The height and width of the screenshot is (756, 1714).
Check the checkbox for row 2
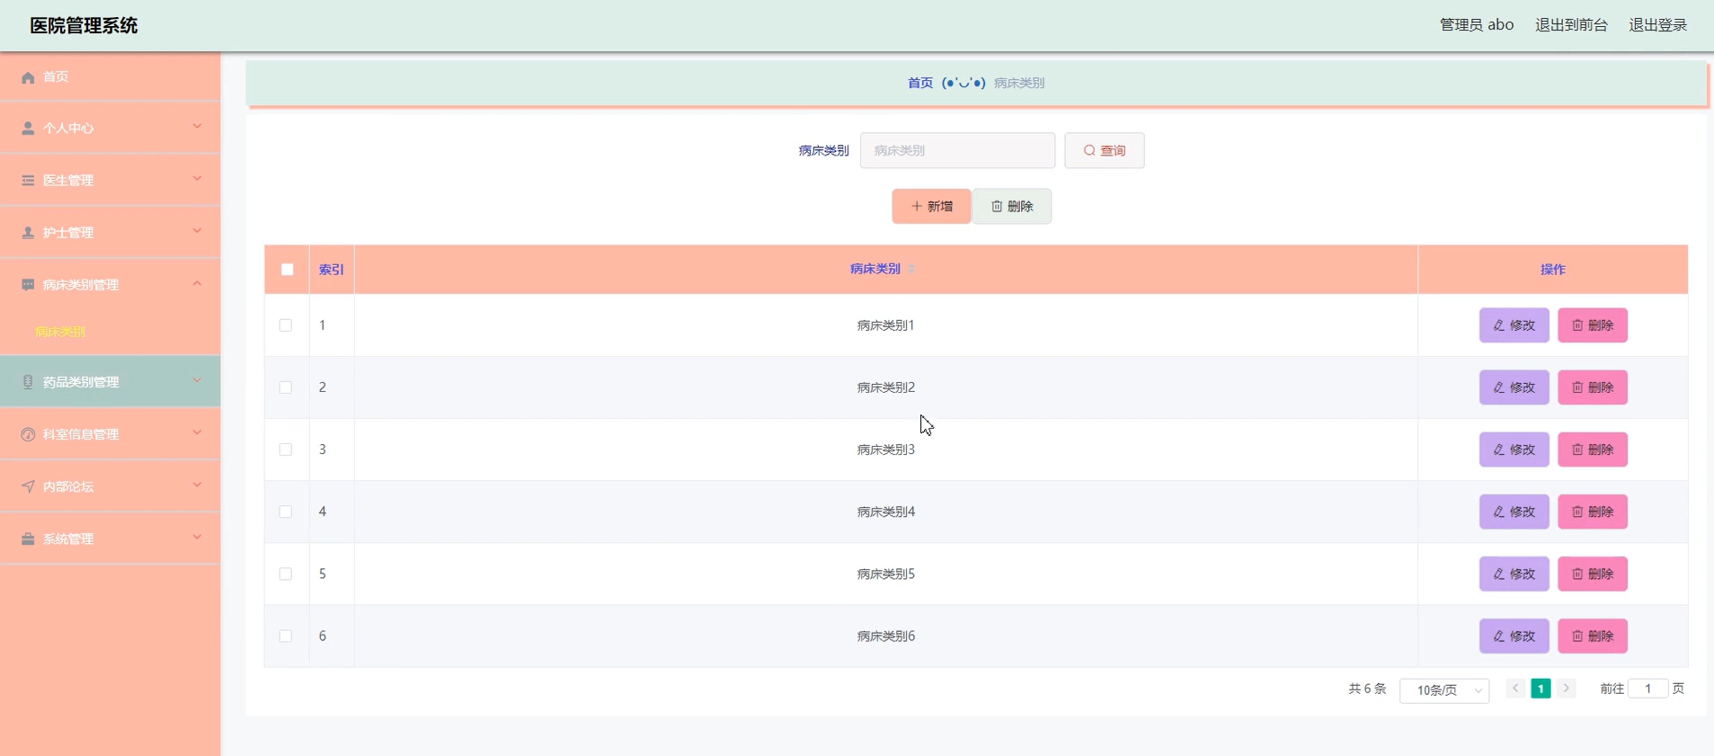pyautogui.click(x=286, y=387)
